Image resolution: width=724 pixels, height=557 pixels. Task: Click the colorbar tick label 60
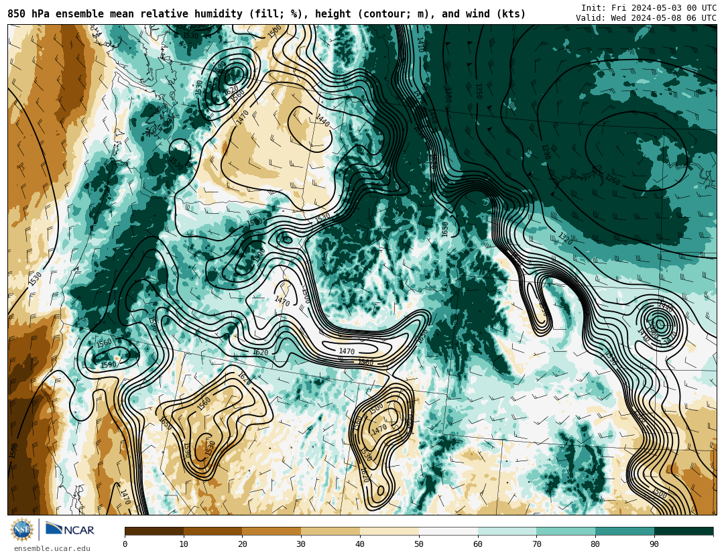[478, 544]
